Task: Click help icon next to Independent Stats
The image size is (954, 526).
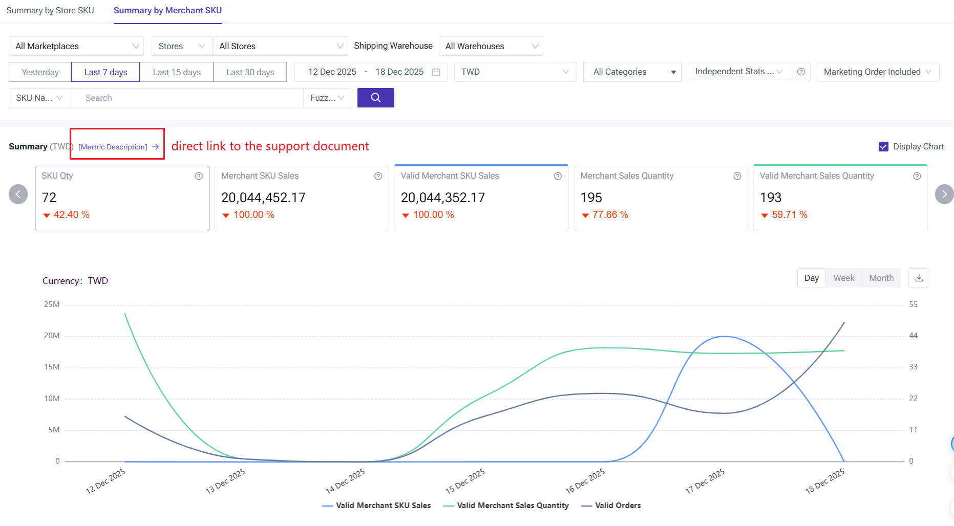Action: (x=801, y=72)
